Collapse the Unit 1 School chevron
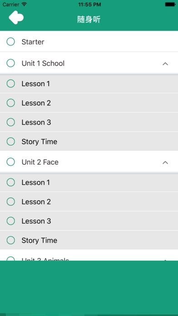This screenshot has height=316, width=178. pyautogui.click(x=165, y=64)
